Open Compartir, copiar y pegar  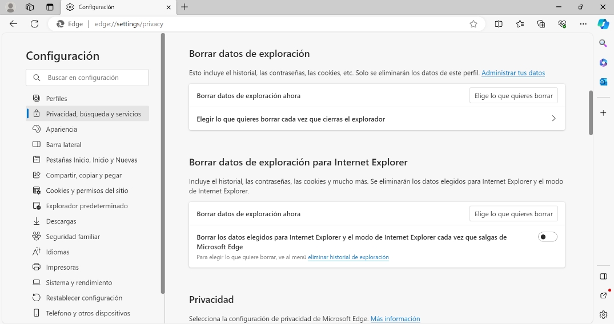87,175
